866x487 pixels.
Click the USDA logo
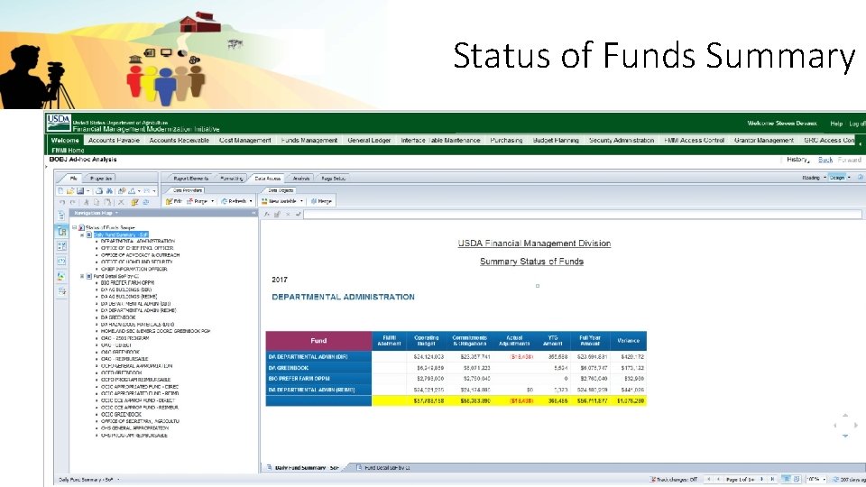click(x=59, y=123)
